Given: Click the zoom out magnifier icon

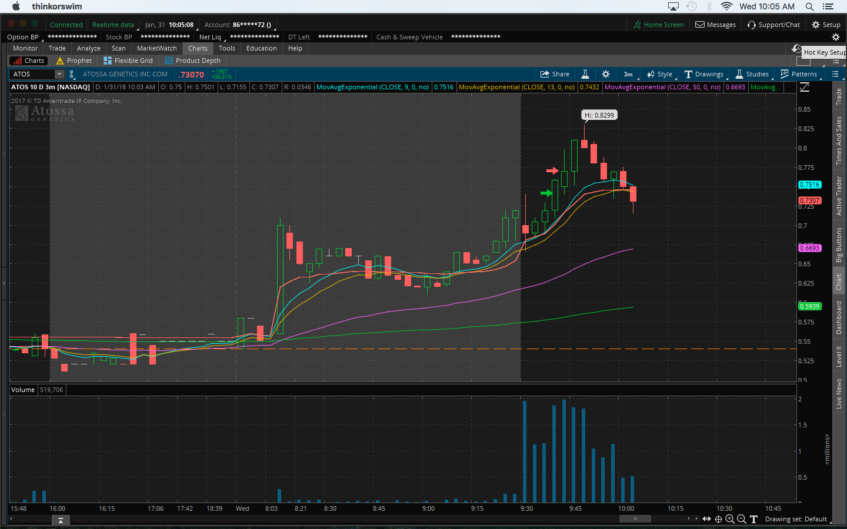Looking at the screenshot, I should point(742,519).
